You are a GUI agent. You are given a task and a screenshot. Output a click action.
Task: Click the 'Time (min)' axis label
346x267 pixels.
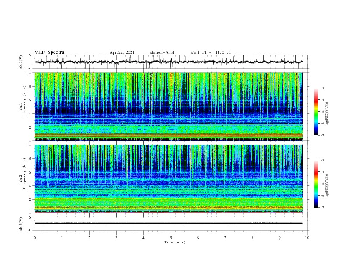click(x=175, y=242)
